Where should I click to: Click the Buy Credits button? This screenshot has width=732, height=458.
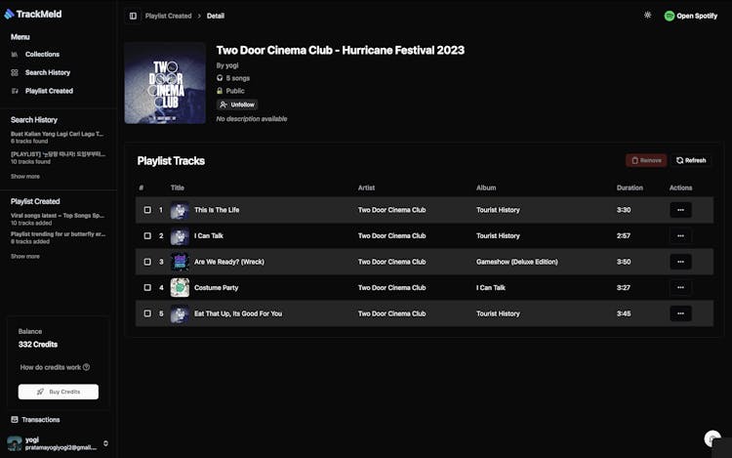point(59,392)
